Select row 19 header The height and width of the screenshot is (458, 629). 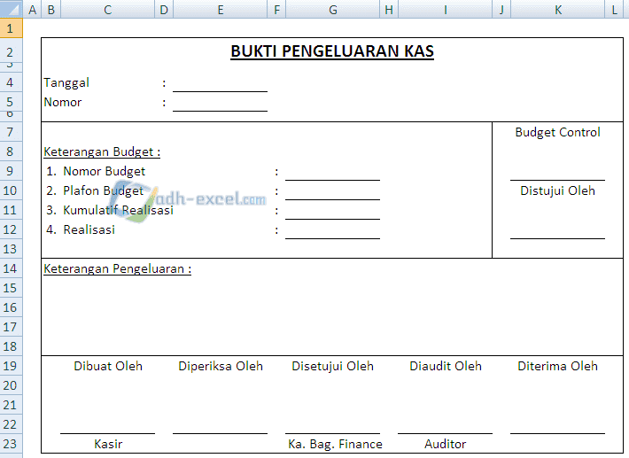click(12, 366)
